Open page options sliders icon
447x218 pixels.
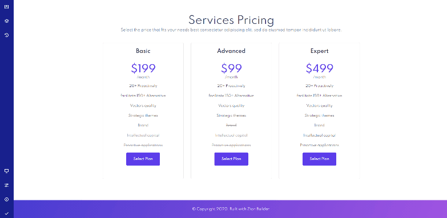(x=6, y=185)
